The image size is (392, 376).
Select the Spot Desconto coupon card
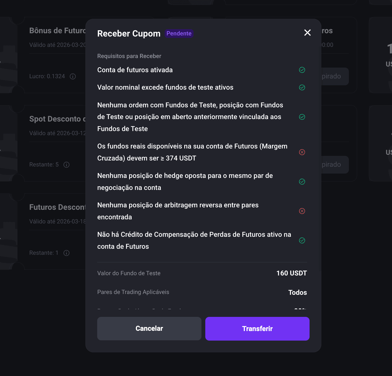(x=49, y=143)
